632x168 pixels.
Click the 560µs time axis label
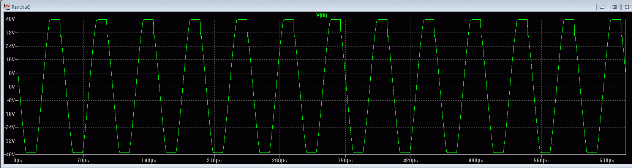[541, 161]
